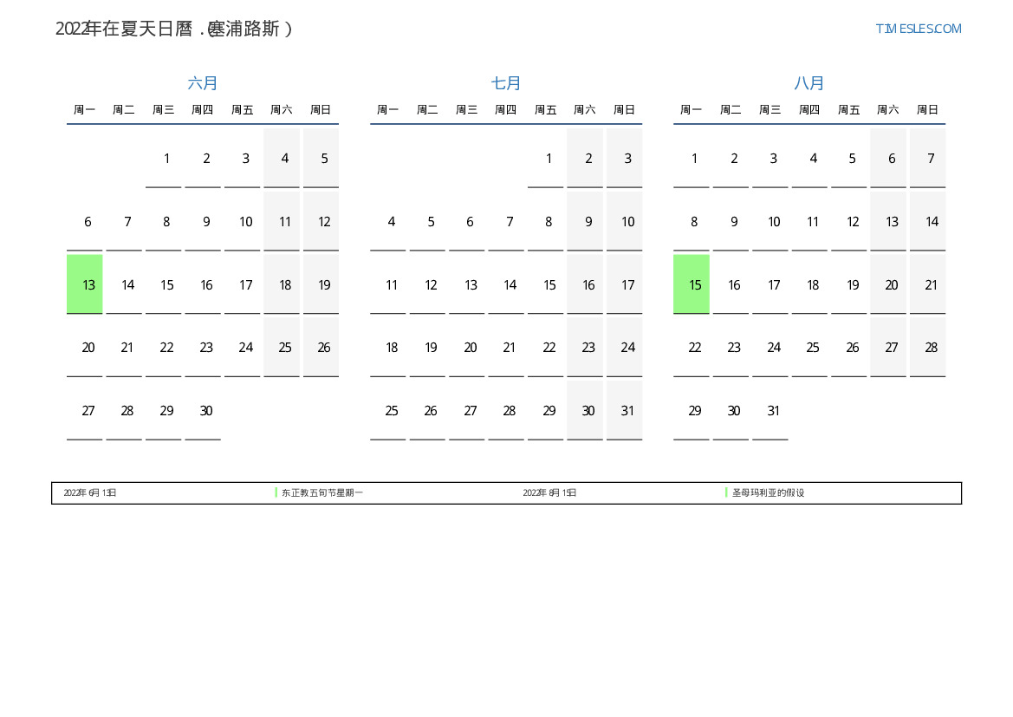Image resolution: width=1013 pixels, height=717 pixels.
Task: Click the 东正教五旬节星期一 holiday entry
Action: [x=321, y=492]
